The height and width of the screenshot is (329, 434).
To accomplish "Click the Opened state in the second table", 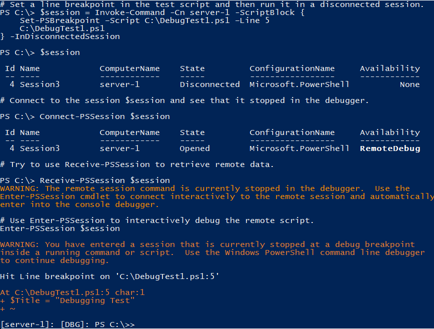I will [x=194, y=148].
